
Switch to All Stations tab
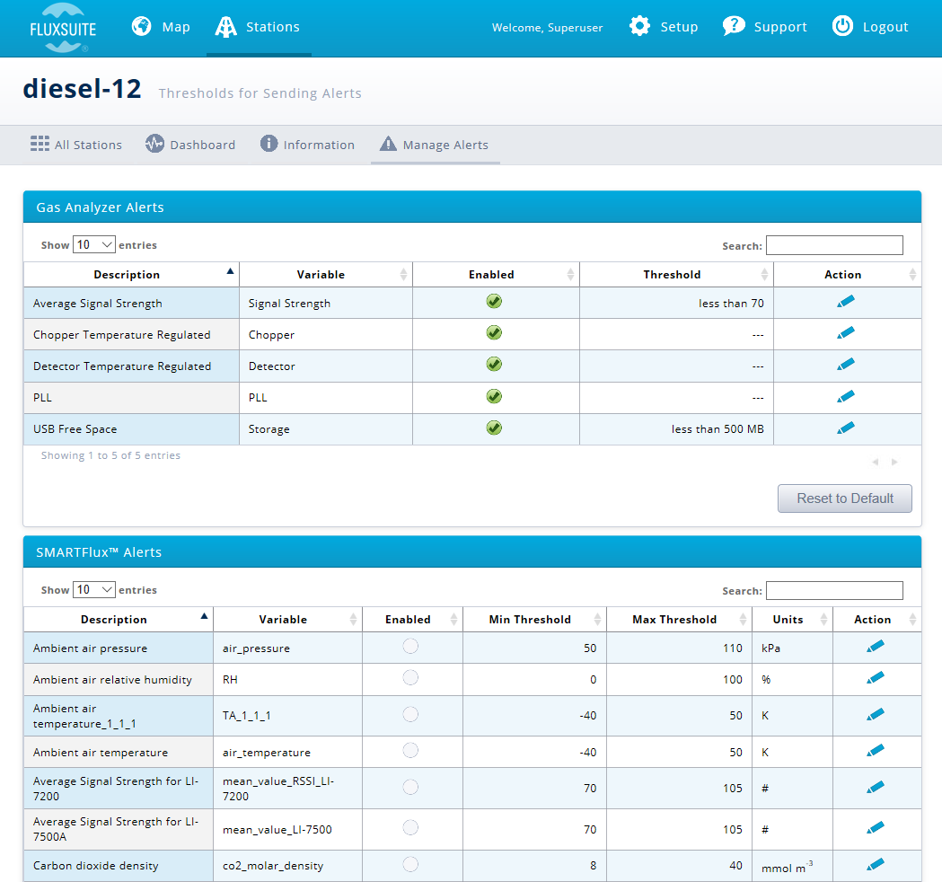point(76,145)
